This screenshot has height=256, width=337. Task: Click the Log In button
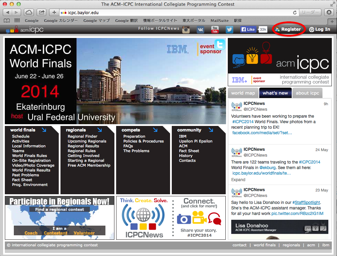pos(320,29)
